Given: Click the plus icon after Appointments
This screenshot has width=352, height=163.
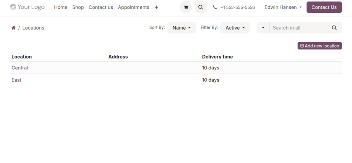Looking at the screenshot, I should [156, 7].
